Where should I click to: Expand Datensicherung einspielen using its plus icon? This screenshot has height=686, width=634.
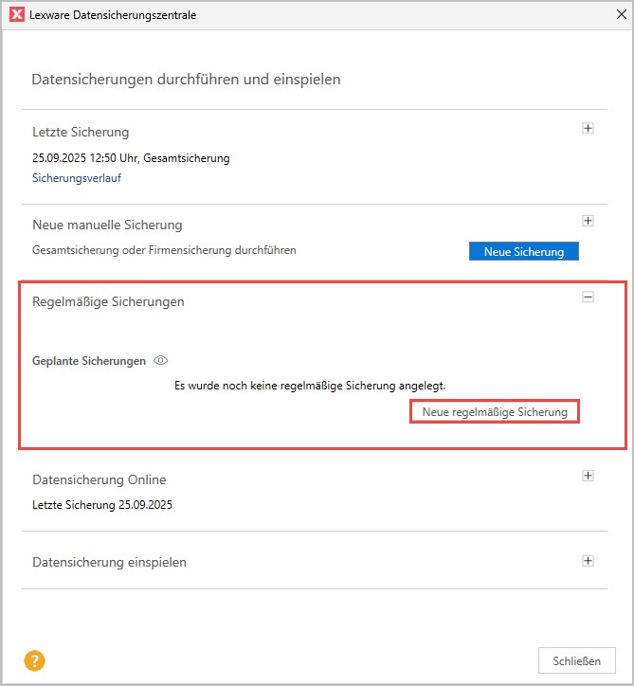click(588, 560)
